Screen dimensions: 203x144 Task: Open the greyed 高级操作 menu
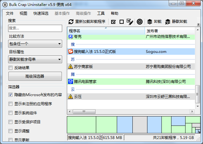(83, 13)
